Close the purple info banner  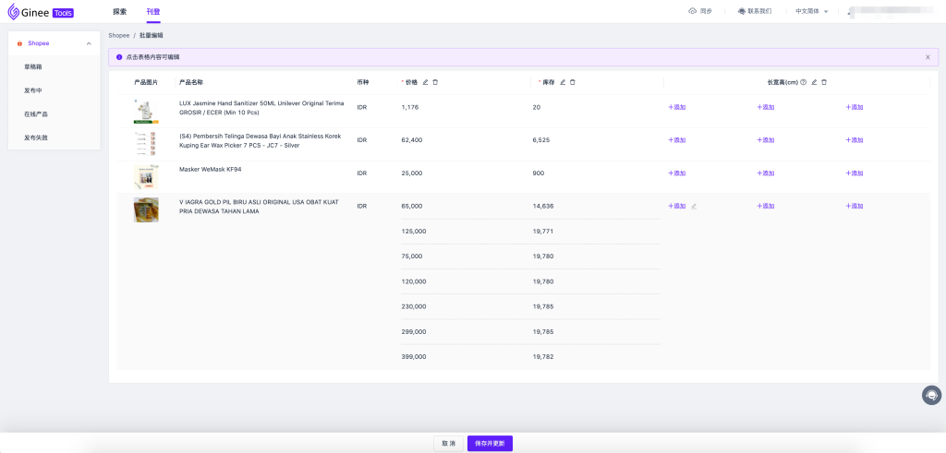[928, 57]
